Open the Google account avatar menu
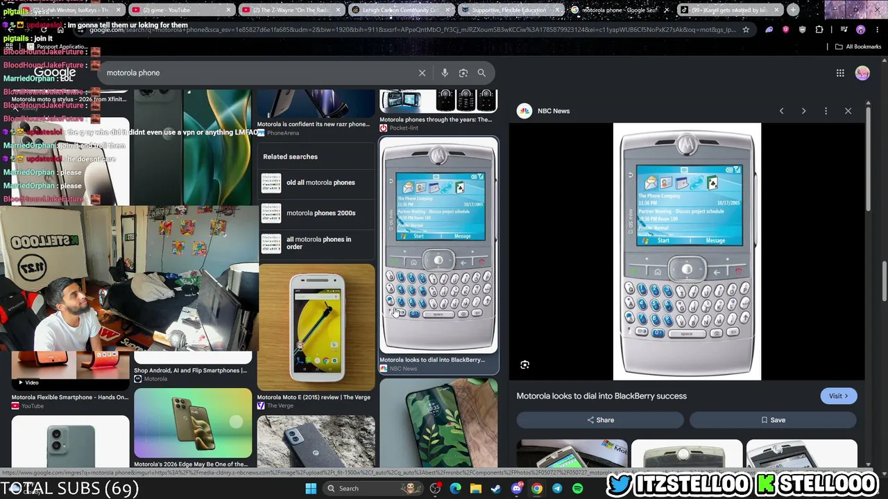The image size is (888, 499). click(x=862, y=73)
